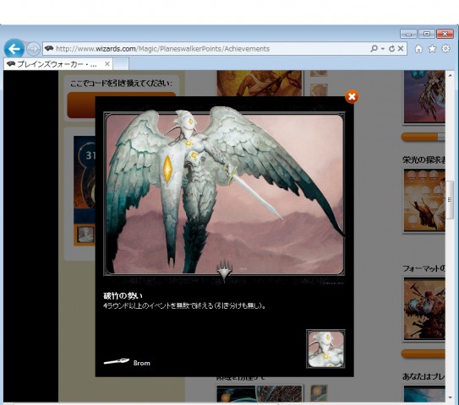Open browser tools gear icon
The width and height of the screenshot is (459, 405).
click(x=445, y=48)
